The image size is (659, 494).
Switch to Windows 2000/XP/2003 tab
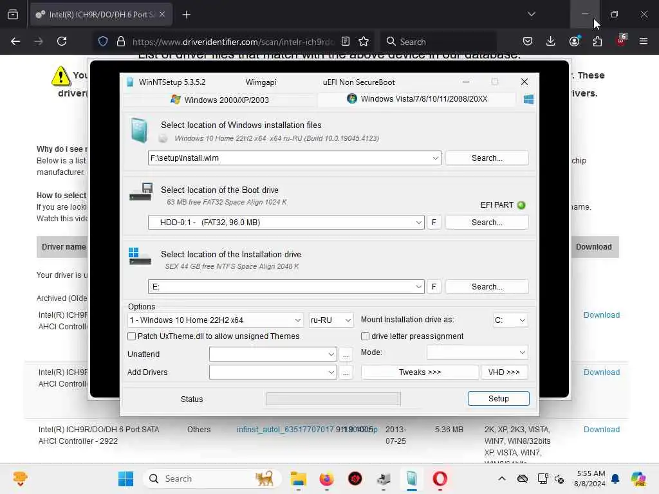click(219, 100)
